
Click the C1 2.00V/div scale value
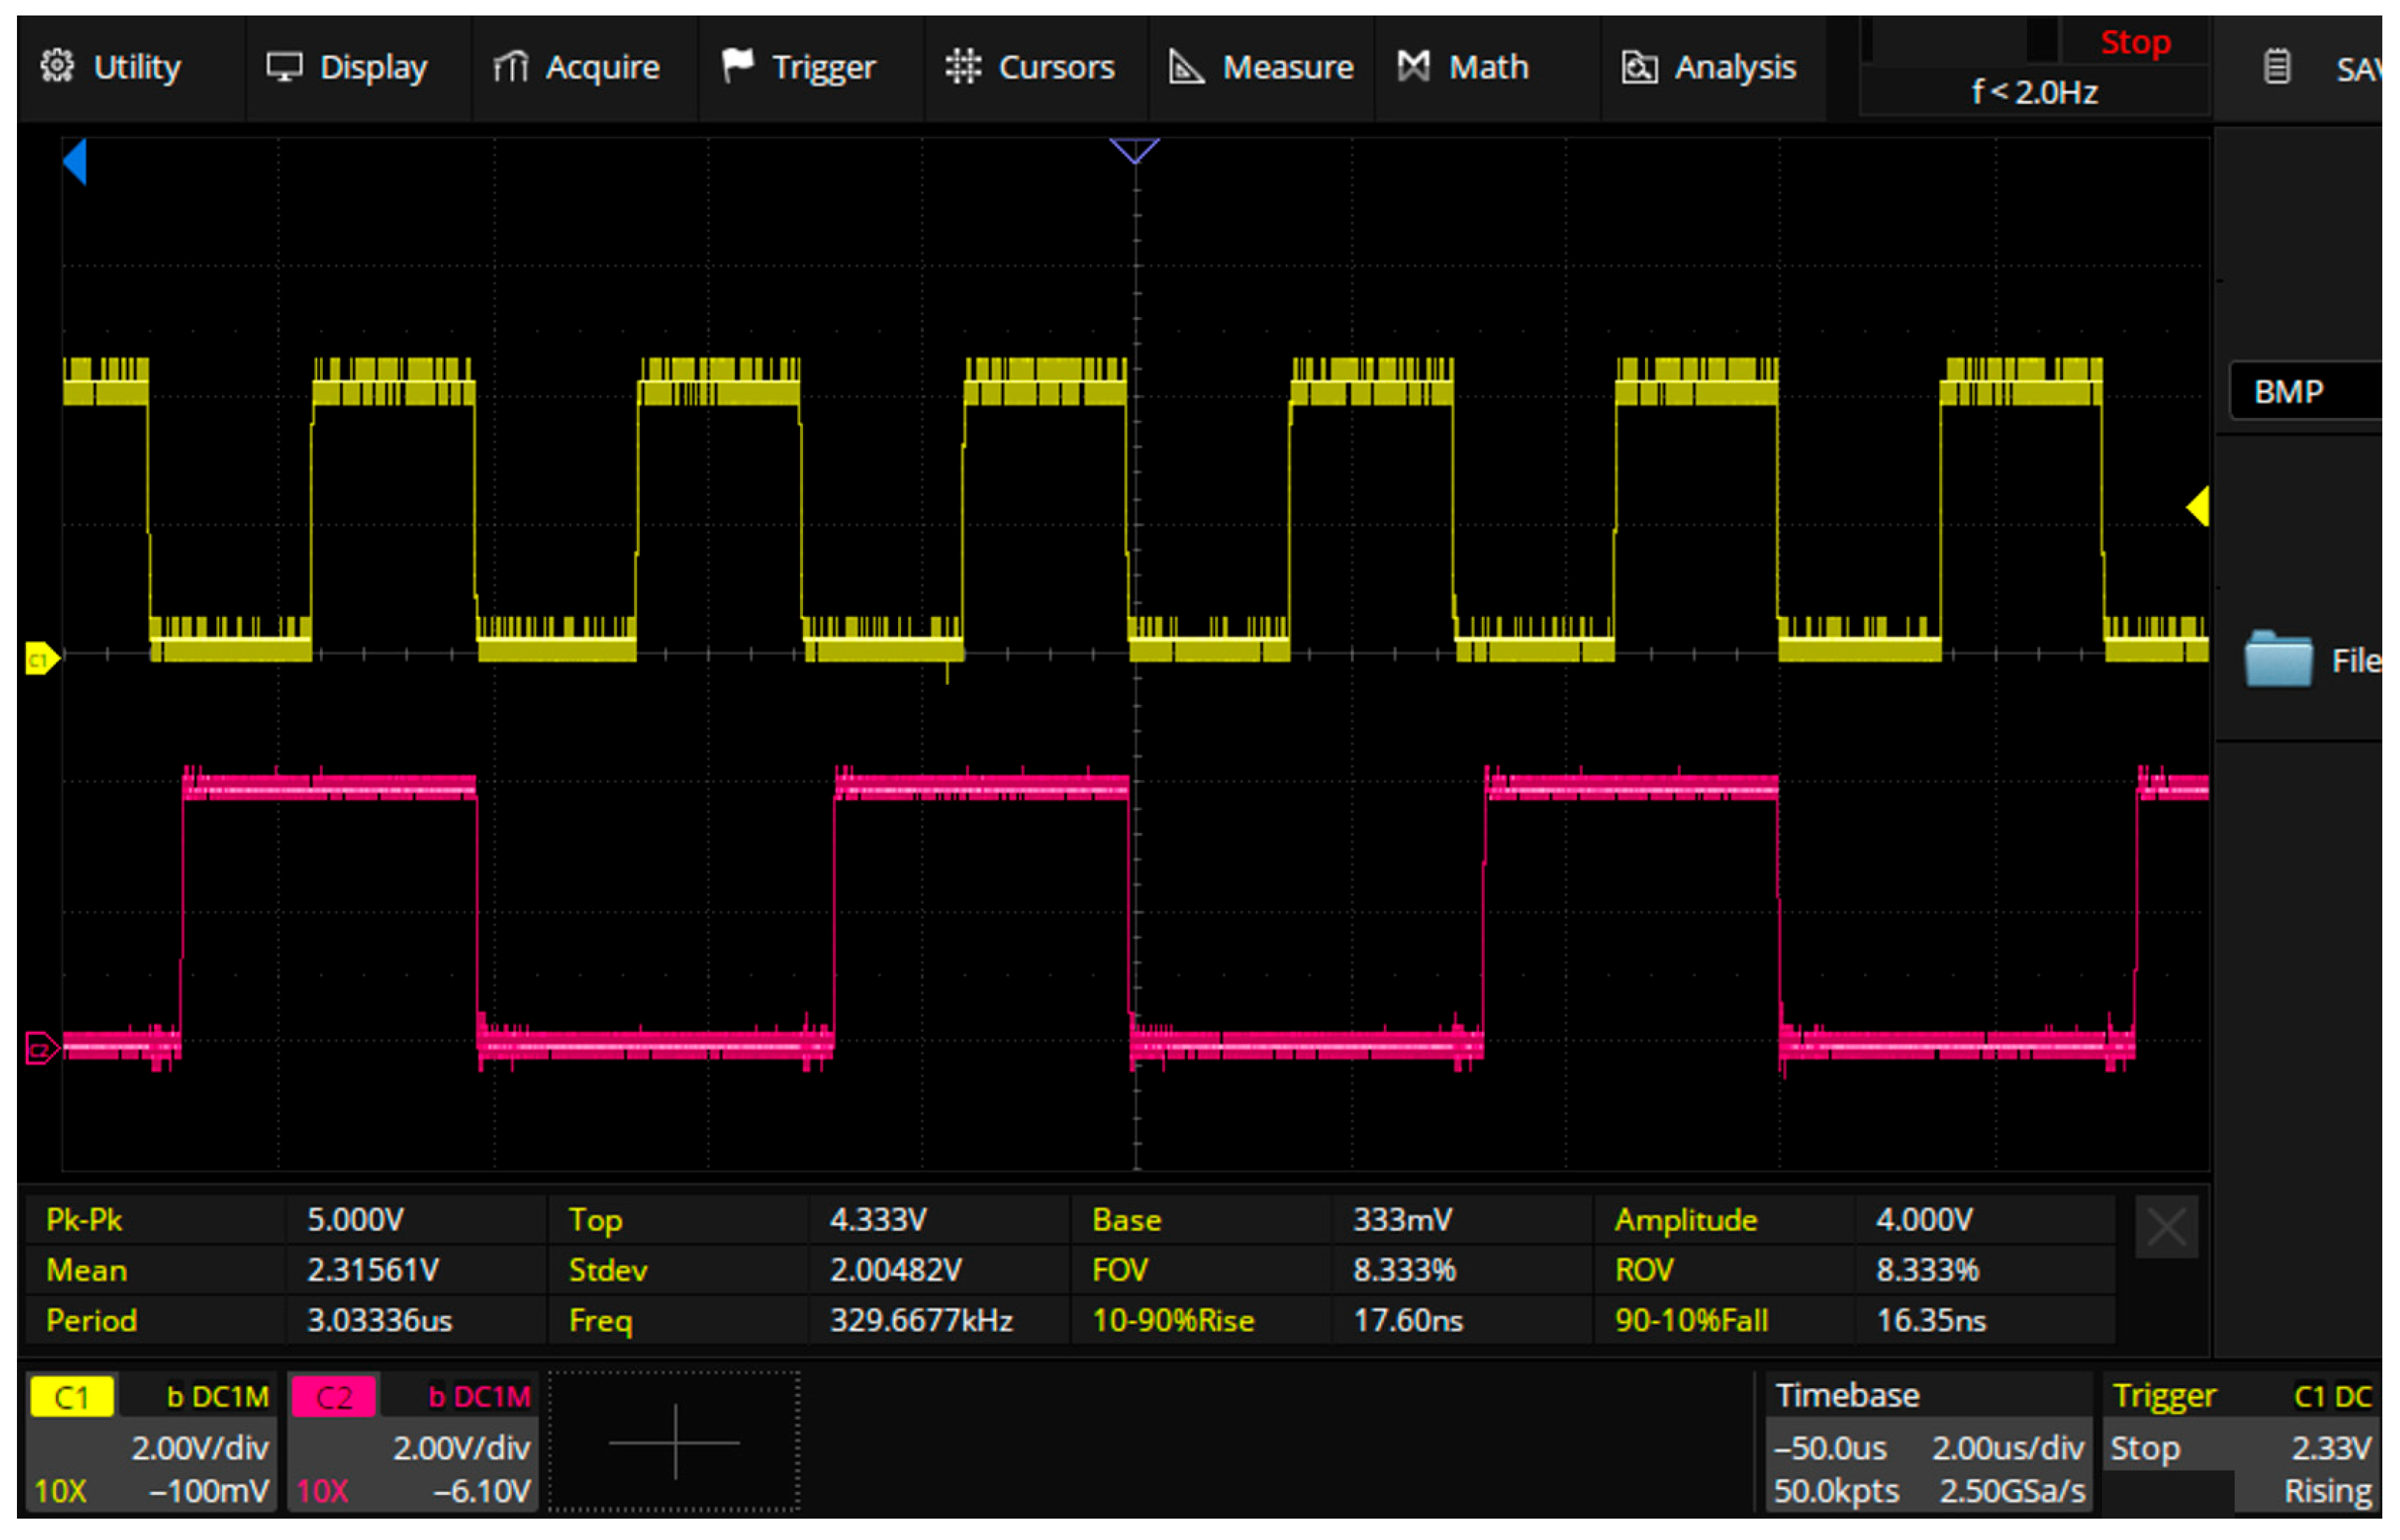[x=200, y=1448]
